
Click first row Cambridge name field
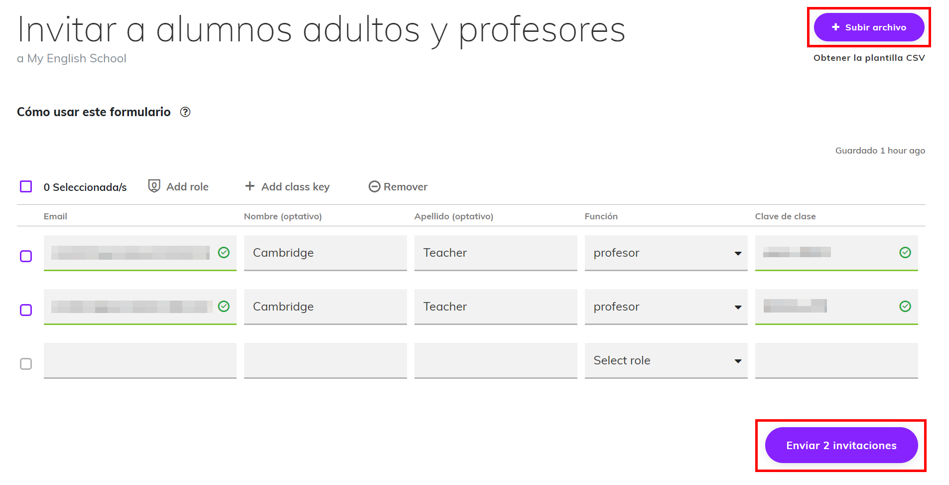point(325,253)
